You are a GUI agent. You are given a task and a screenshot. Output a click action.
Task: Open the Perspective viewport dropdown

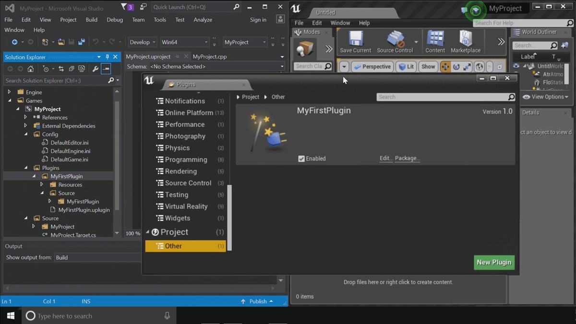click(x=372, y=66)
